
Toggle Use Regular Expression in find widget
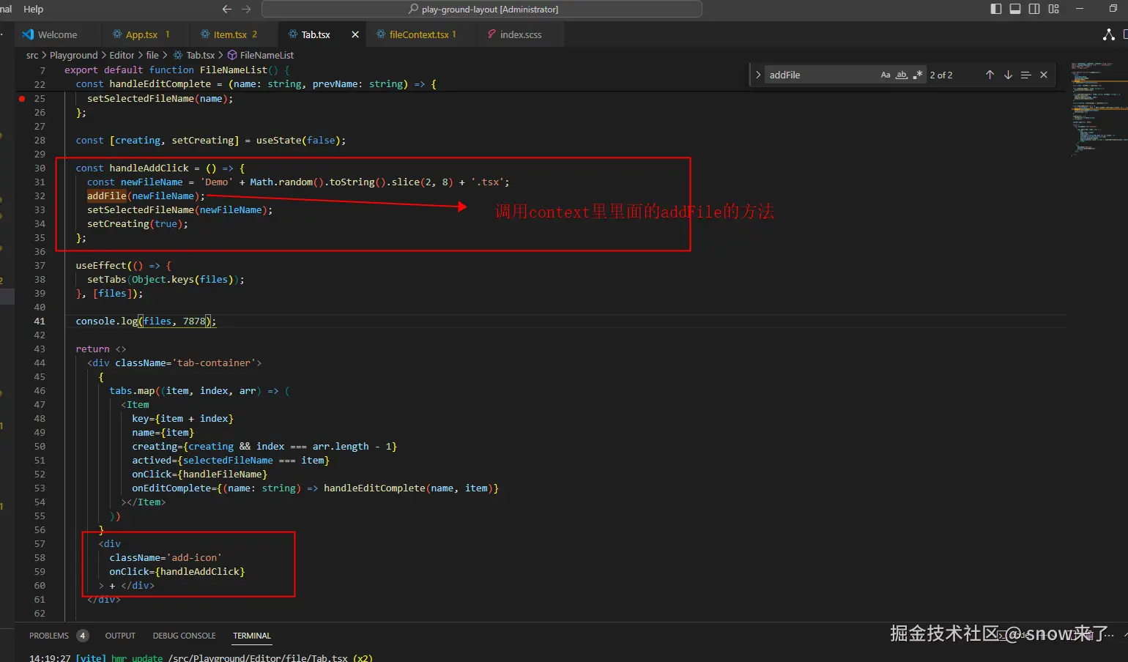[x=918, y=75]
